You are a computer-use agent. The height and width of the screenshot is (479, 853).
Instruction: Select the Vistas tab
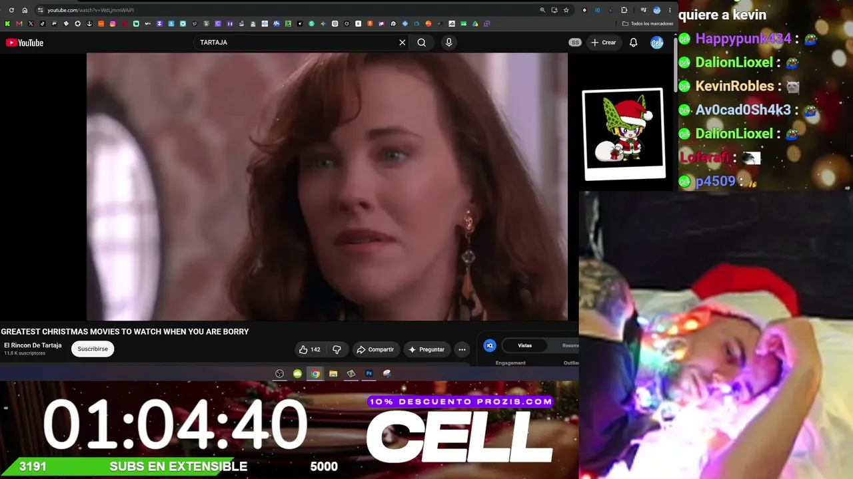(x=525, y=345)
